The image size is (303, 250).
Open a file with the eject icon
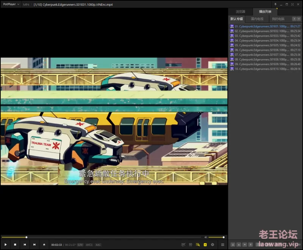tap(44, 245)
